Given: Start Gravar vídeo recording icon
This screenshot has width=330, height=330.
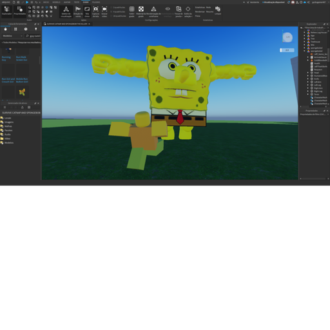Looking at the screenshot, I should 104,12.
